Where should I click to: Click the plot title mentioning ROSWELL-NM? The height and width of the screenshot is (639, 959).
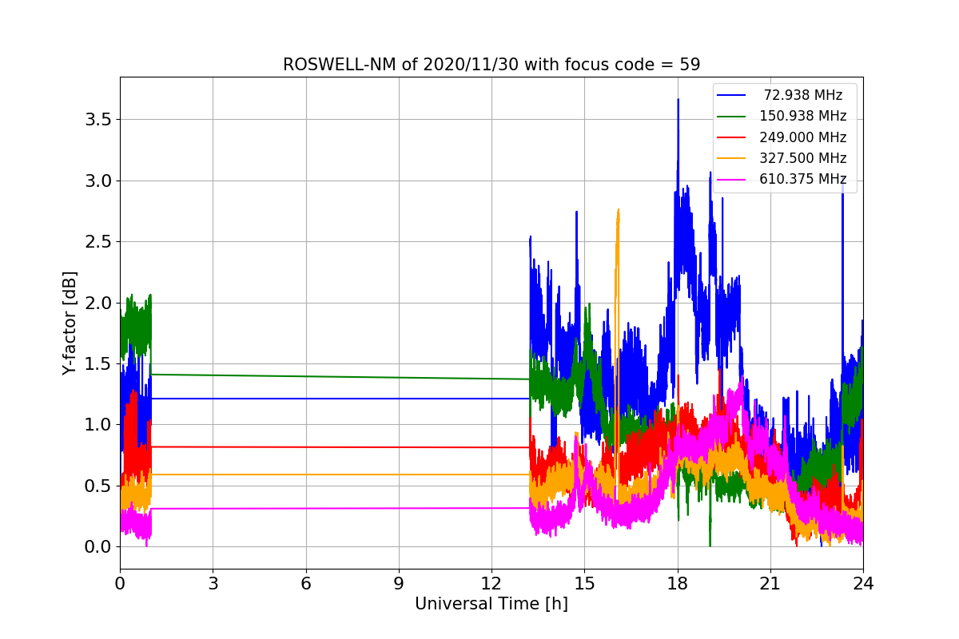(x=491, y=65)
